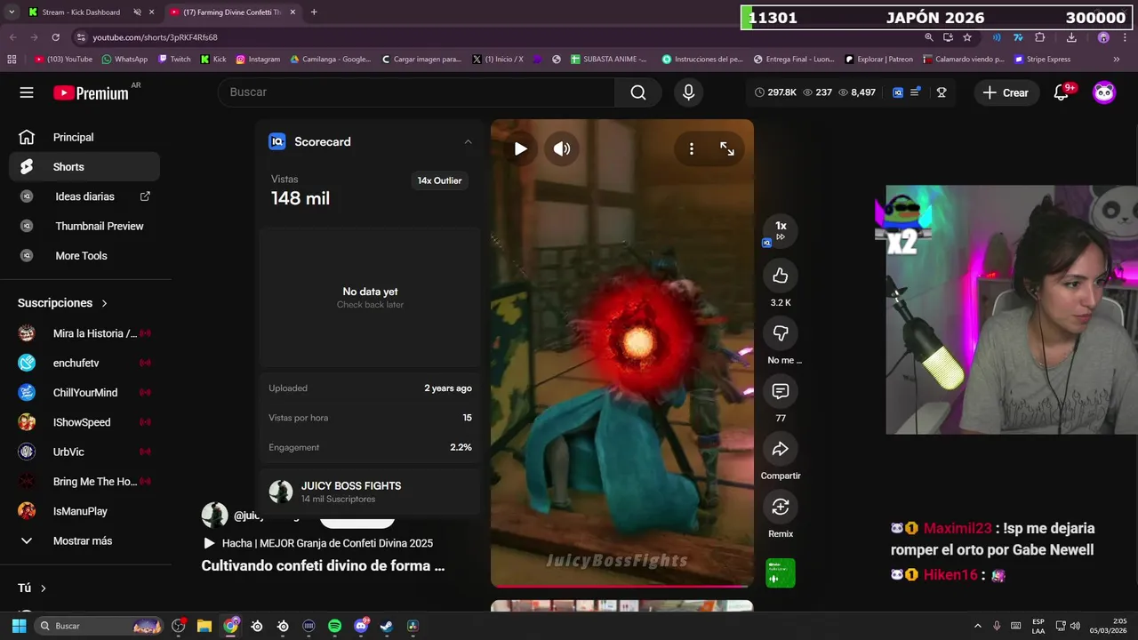Open the extensions puzzle icon
Viewport: 1138px width, 640px height.
(x=1040, y=37)
